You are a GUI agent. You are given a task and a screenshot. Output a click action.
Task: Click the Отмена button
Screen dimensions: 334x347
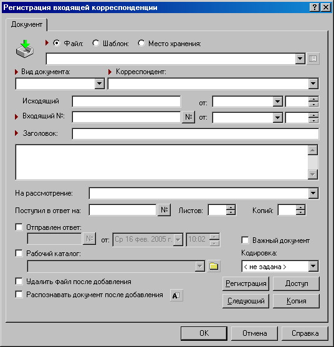pyautogui.click(x=254, y=333)
